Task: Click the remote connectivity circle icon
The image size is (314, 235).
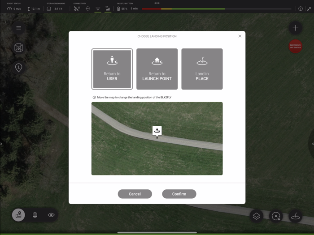Action: pyautogui.click(x=87, y=9)
